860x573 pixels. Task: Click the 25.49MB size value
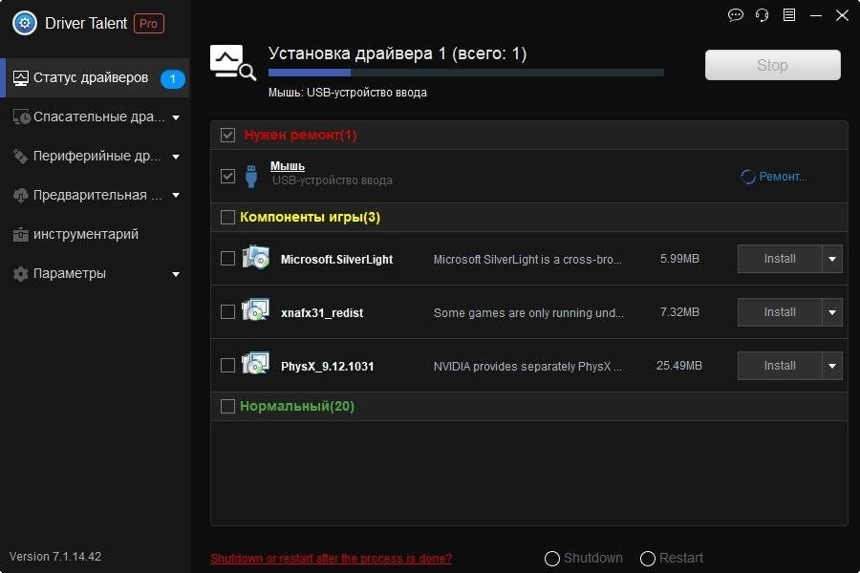coord(679,366)
